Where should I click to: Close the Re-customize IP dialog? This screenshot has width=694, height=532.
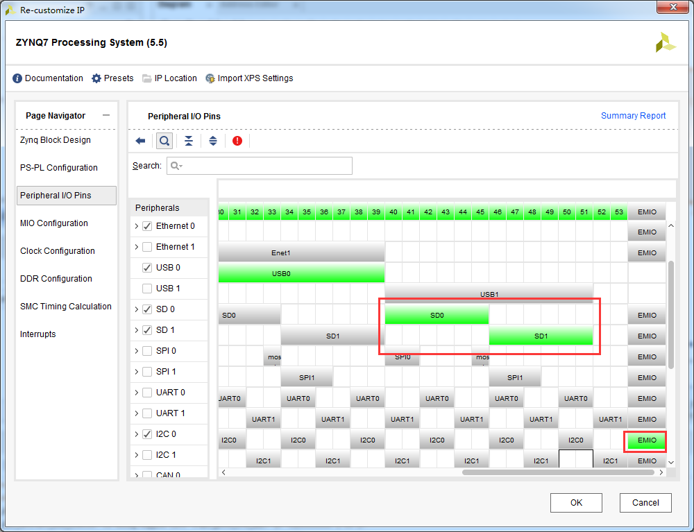[672, 7]
